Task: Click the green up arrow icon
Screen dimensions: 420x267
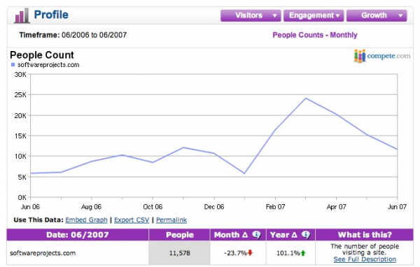Action: click(x=303, y=252)
